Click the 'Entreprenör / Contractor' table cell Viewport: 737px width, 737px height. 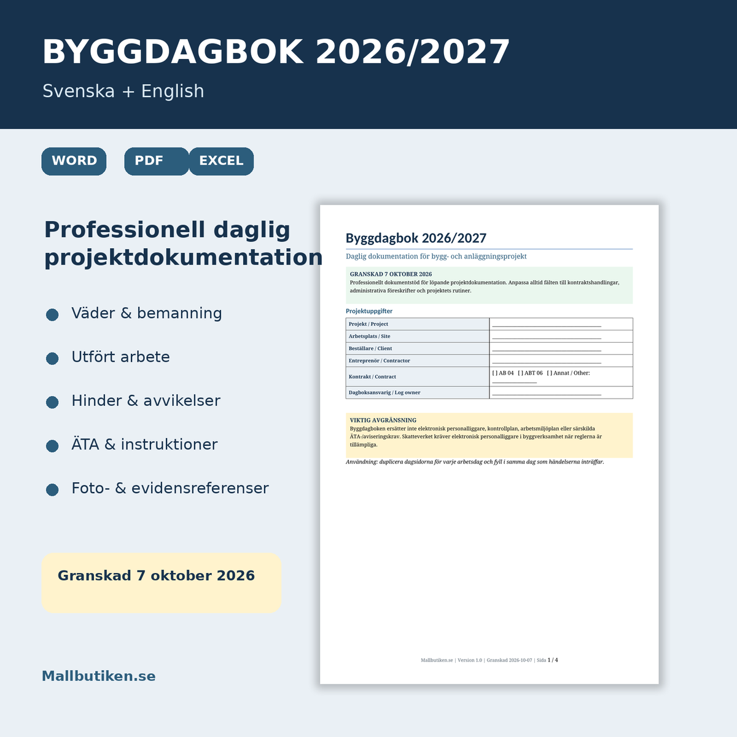418,361
